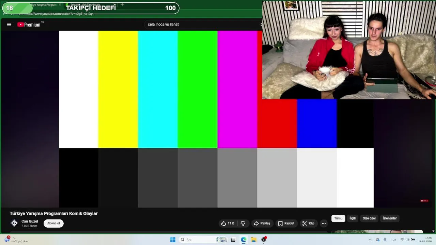This screenshot has width=436, height=245.
Task: Select the Tümü filter chip
Action: tap(338, 218)
